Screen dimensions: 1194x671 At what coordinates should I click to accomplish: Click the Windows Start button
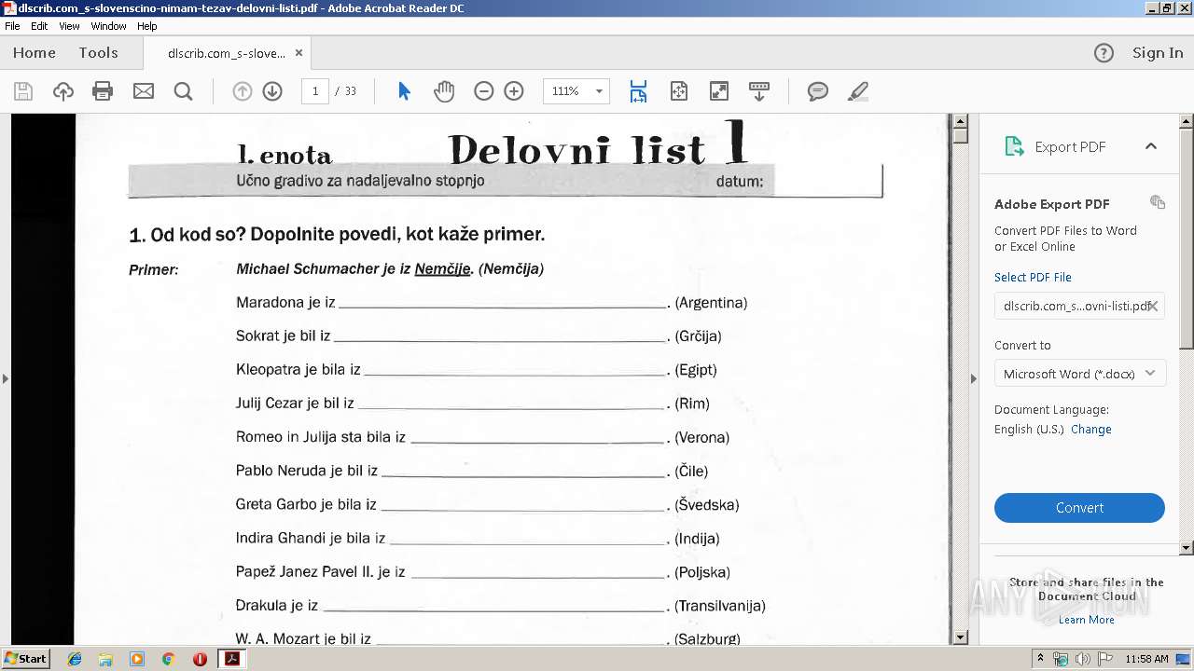[x=25, y=659]
